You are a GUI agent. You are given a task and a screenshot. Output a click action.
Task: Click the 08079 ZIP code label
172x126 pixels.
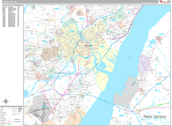coord(150,123)
